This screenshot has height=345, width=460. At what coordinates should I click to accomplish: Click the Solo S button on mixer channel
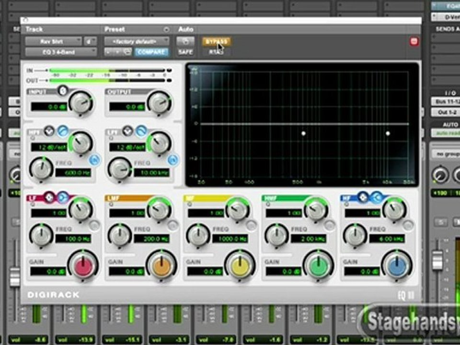coord(441,222)
